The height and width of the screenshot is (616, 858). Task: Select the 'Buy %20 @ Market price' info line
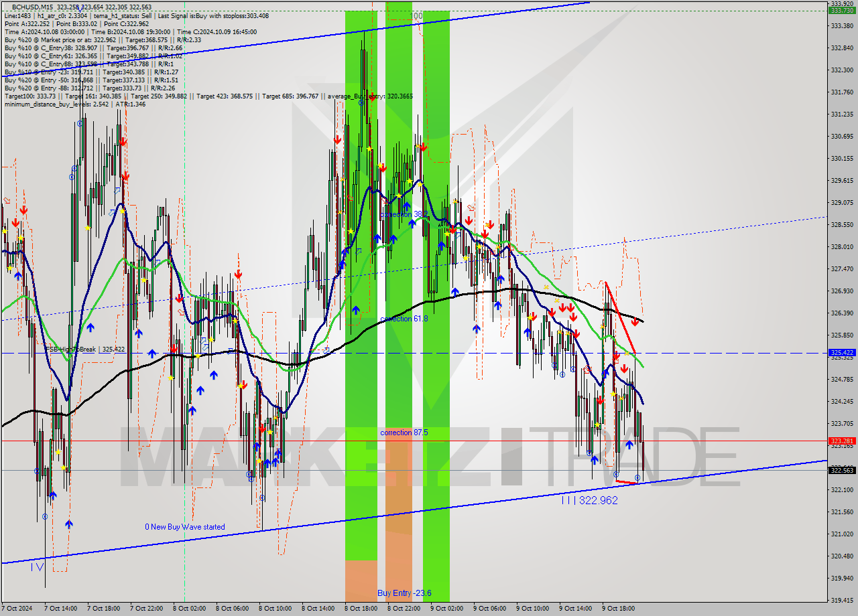point(103,40)
